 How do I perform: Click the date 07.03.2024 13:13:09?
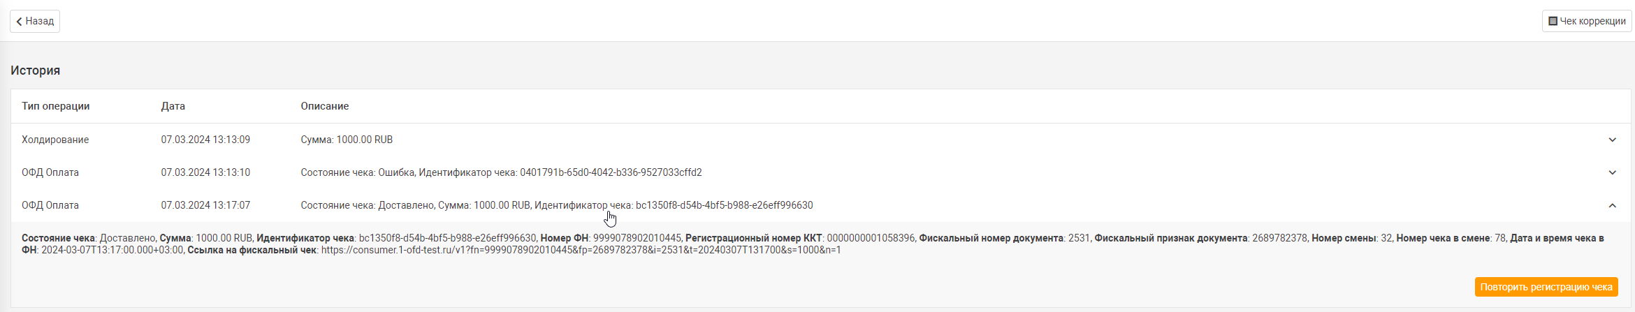click(205, 140)
